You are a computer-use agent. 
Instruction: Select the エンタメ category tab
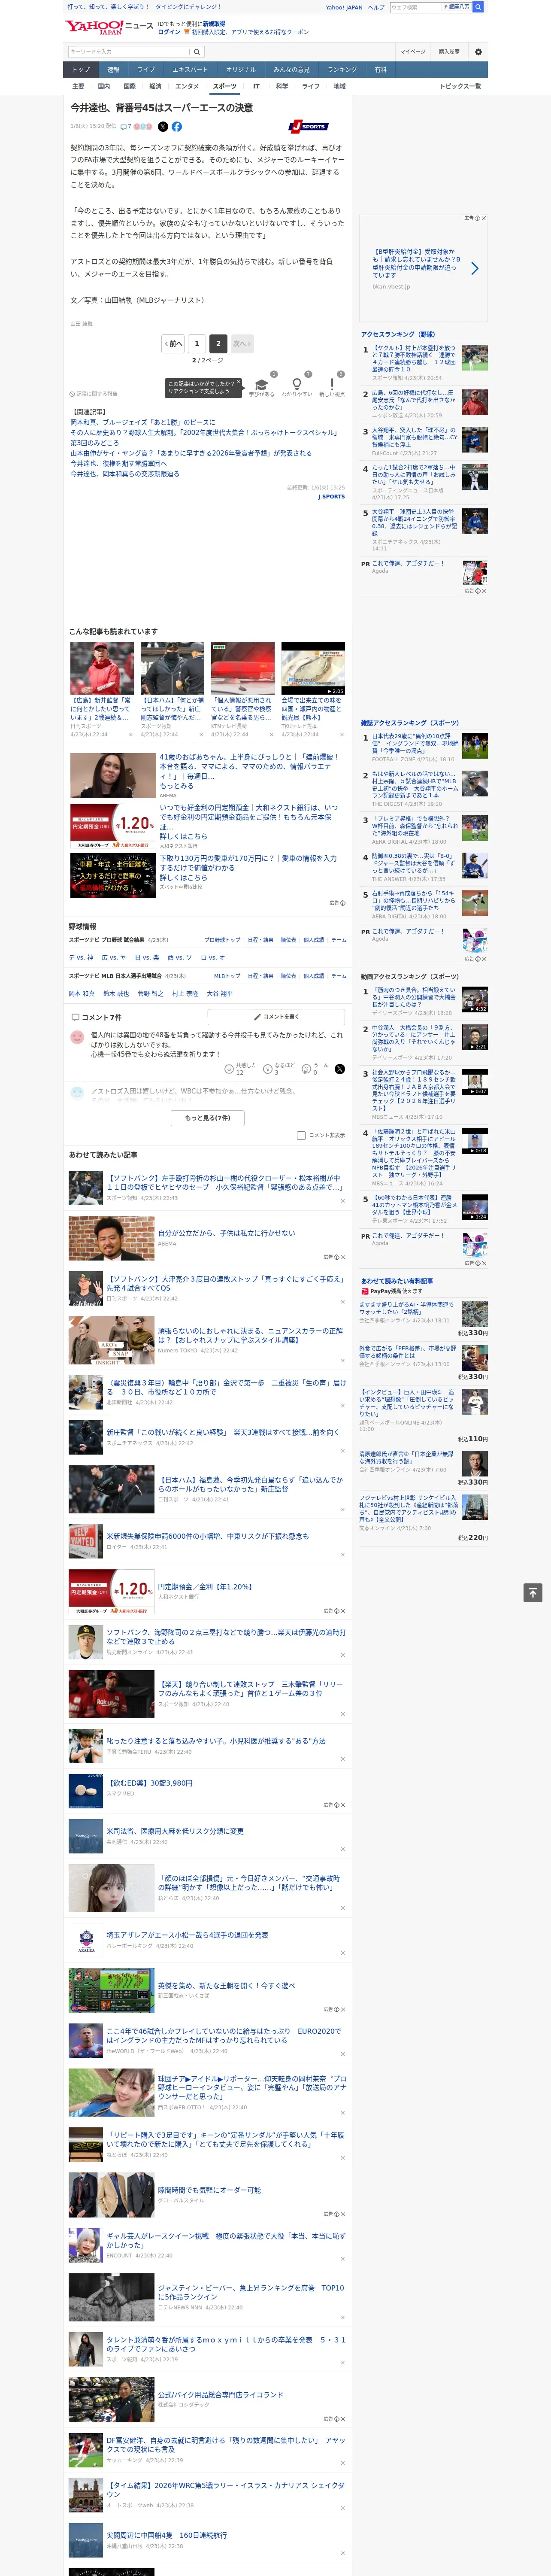pyautogui.click(x=187, y=86)
